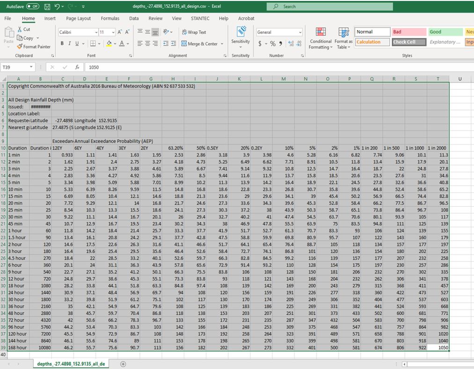
Task: Apply the Bad red cell style
Action: (409, 32)
